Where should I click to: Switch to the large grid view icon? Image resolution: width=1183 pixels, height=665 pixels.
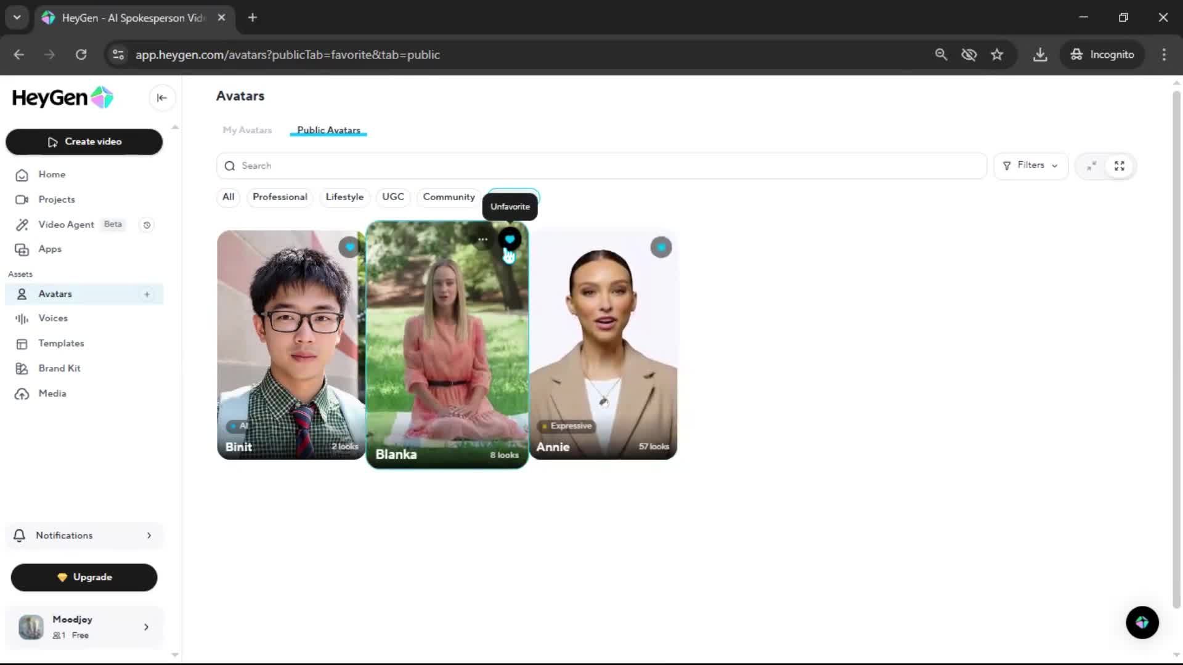tap(1119, 166)
